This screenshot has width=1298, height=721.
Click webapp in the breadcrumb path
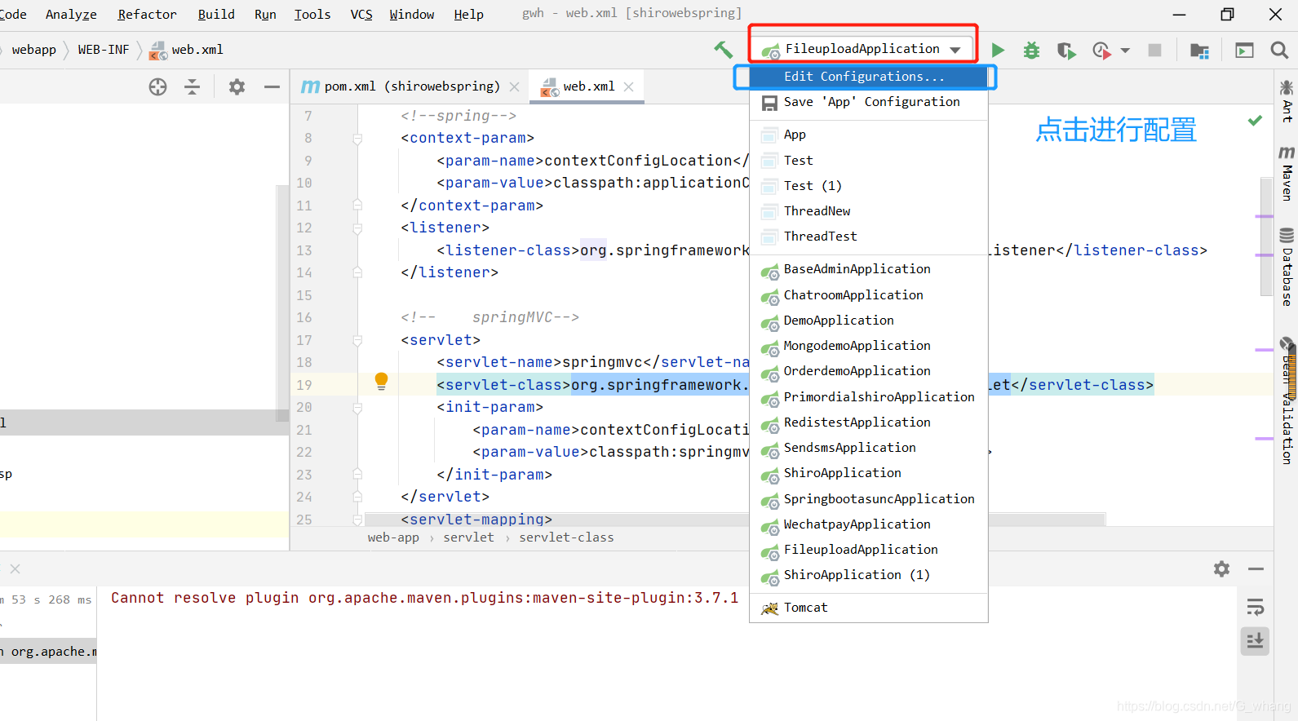coord(34,50)
